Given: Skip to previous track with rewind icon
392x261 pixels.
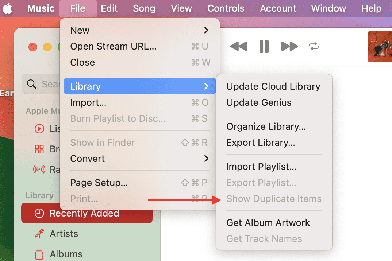Looking at the screenshot, I should coord(239,47).
